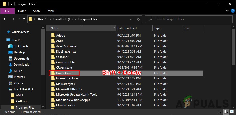Click the CUAssistant folder icon
This screenshot has height=115, width=236.
point(53,68)
